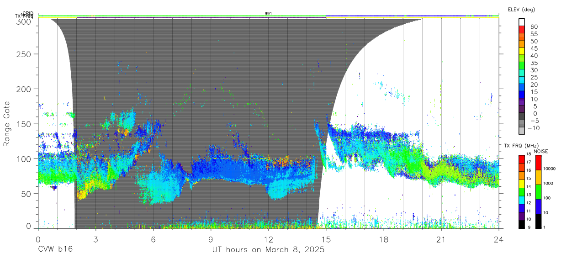
Task: Click the 24 hour tick label on the time axis
Action: click(x=499, y=239)
